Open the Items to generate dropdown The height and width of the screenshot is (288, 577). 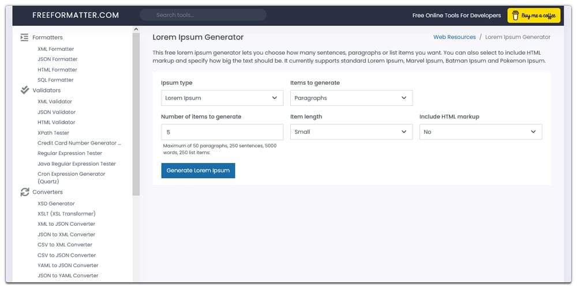pyautogui.click(x=351, y=98)
